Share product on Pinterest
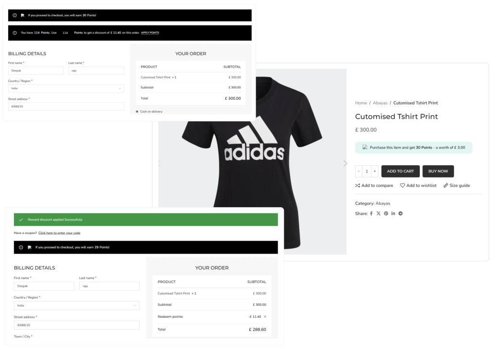Viewport: 491px width, 349px height. (386, 213)
